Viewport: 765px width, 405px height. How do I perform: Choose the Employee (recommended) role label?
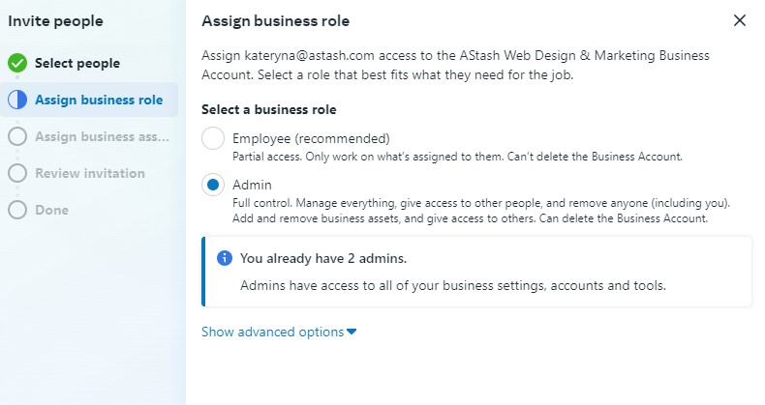point(311,139)
